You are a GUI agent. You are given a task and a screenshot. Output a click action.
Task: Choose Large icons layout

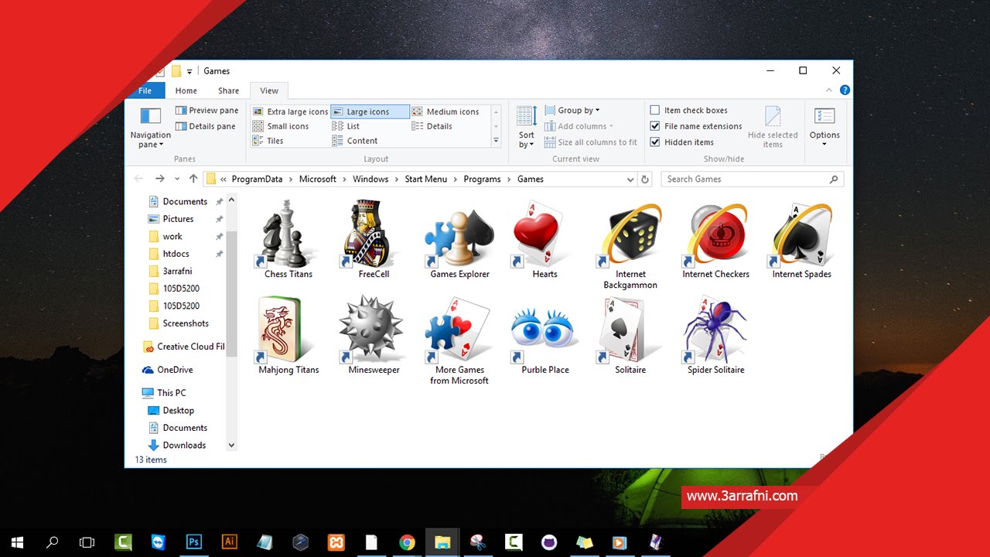click(x=370, y=111)
